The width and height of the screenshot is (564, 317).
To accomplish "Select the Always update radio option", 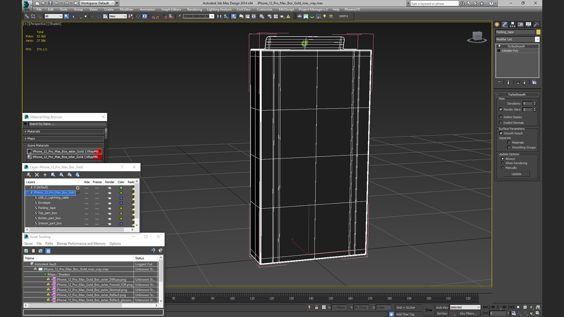I will pyautogui.click(x=503, y=159).
